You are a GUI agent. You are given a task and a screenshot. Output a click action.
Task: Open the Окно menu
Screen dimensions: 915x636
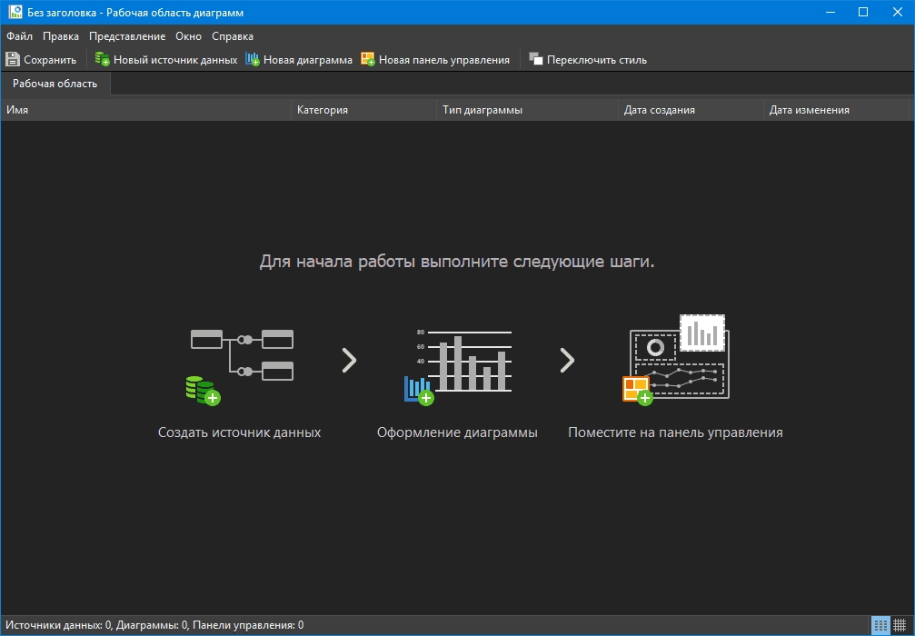click(x=188, y=36)
